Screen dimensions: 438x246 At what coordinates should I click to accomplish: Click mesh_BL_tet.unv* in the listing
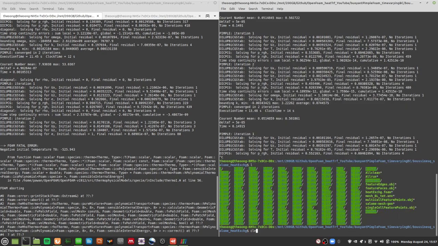point(380,196)
